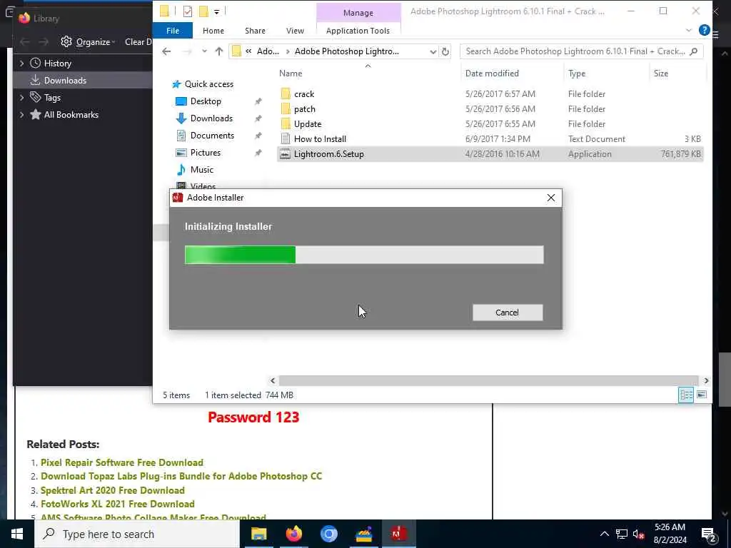
Task: Open the File menu in Explorer
Action: [173, 31]
